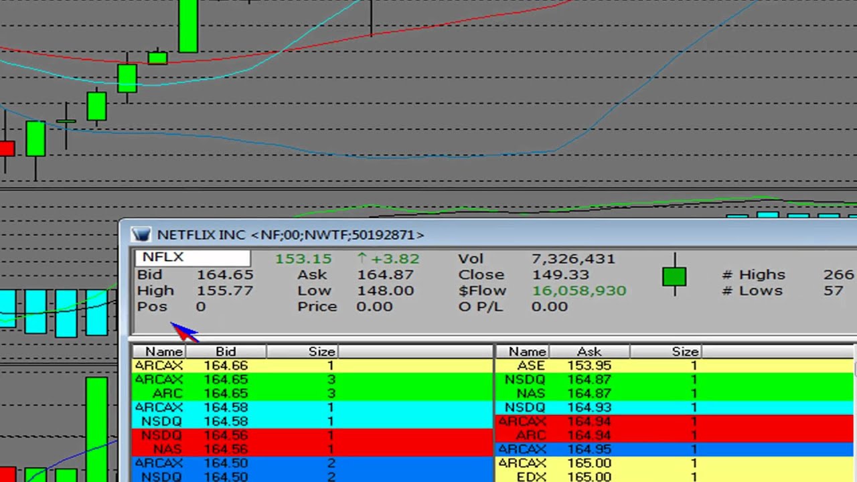The width and height of the screenshot is (857, 482).
Task: Select the NAS bid row at 164.56
Action: 312,450
